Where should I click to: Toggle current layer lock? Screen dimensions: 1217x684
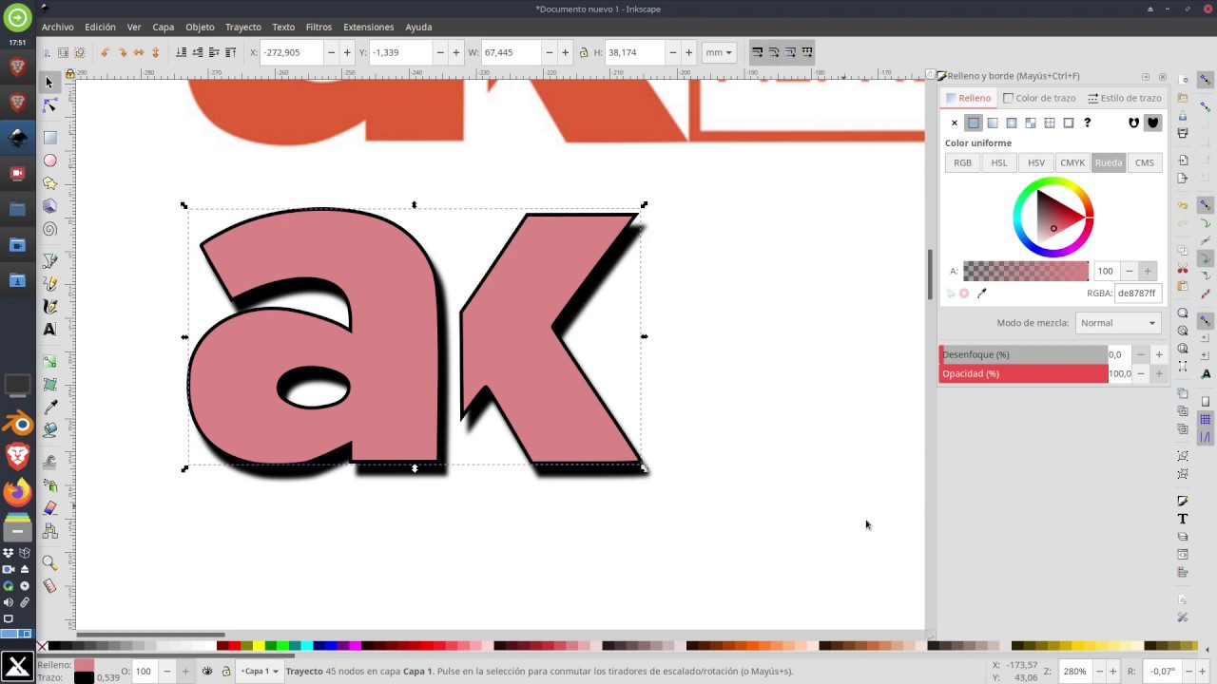point(225,671)
